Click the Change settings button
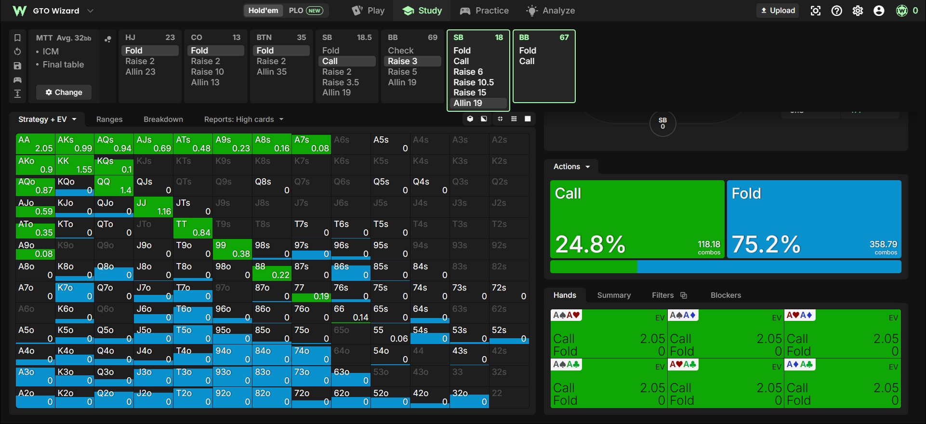 [64, 93]
